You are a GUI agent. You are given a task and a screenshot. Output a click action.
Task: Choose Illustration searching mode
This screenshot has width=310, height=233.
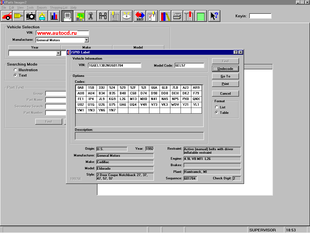(x=15, y=70)
